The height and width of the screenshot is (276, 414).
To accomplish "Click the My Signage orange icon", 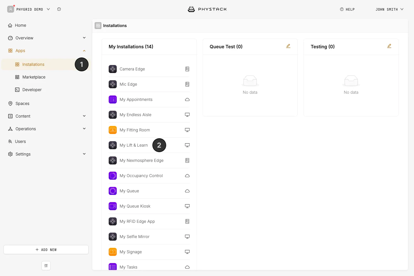I will (x=113, y=252).
